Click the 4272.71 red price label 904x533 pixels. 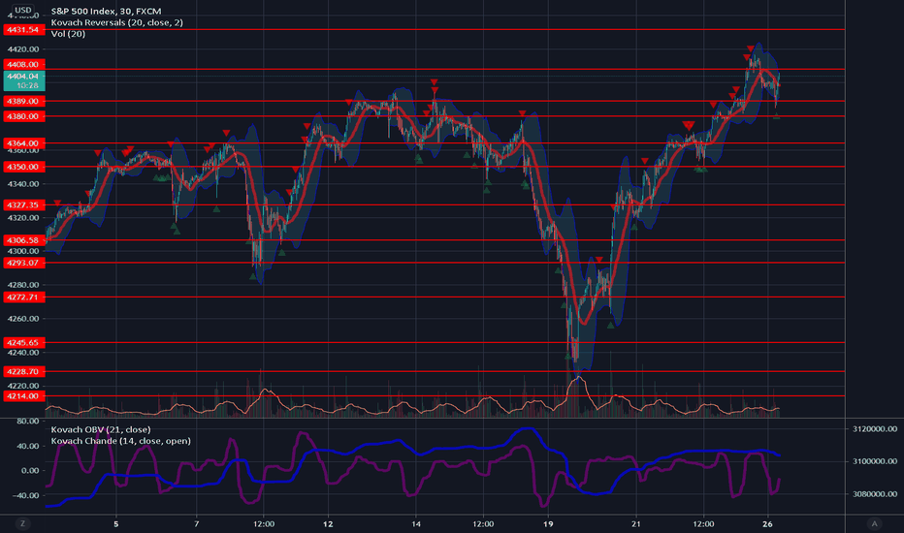pos(23,297)
